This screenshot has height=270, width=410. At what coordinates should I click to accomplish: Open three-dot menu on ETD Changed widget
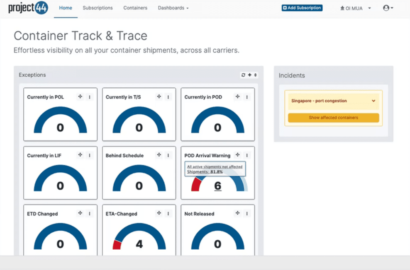pyautogui.click(x=90, y=213)
